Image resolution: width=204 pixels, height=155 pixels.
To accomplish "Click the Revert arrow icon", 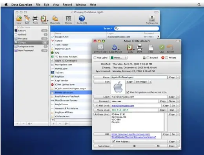I will pyautogui.click(x=170, y=47).
